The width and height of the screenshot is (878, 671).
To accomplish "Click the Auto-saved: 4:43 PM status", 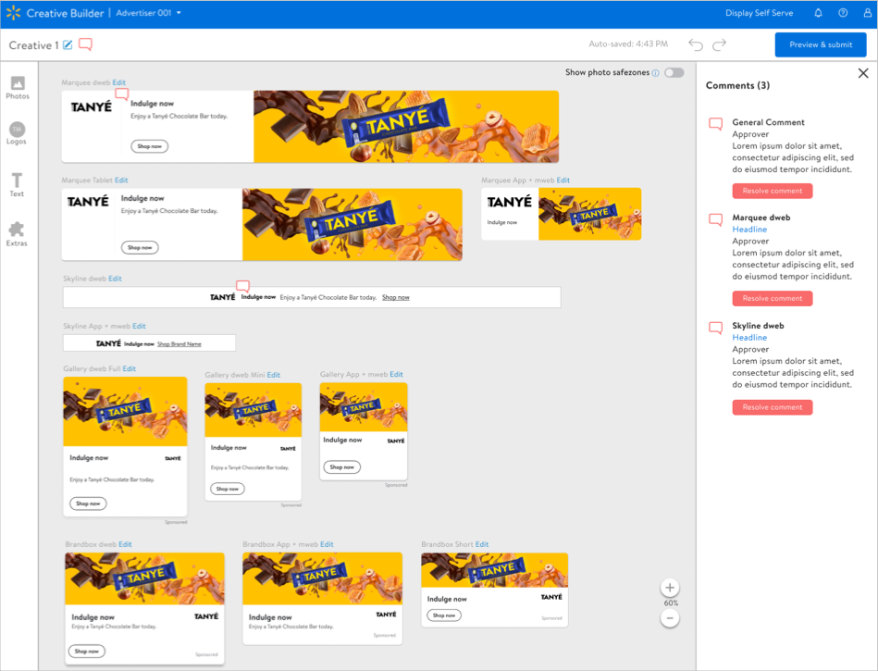I will (x=628, y=43).
